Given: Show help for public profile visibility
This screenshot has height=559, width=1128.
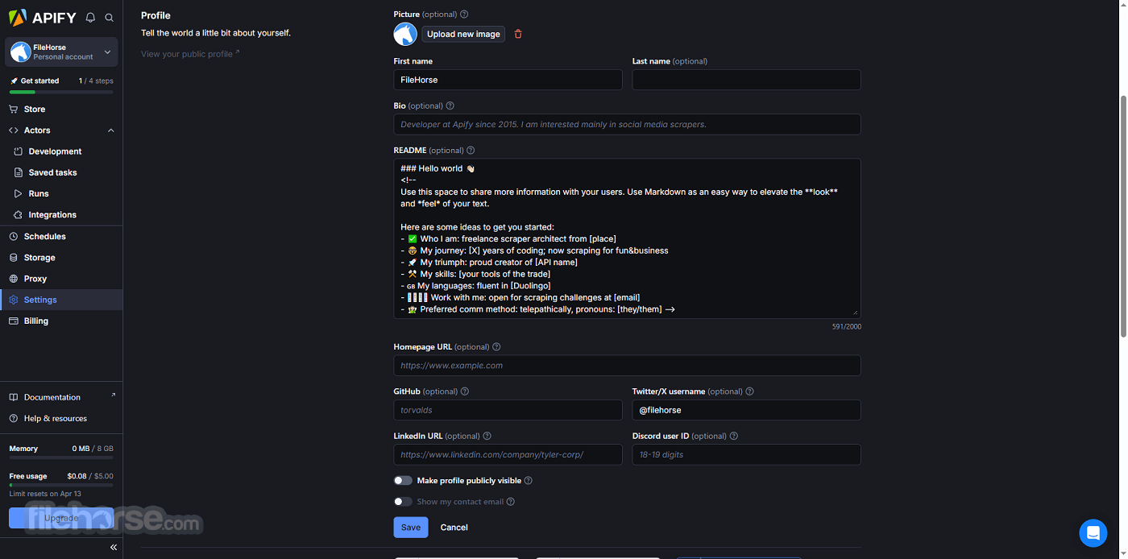Looking at the screenshot, I should 529,481.
